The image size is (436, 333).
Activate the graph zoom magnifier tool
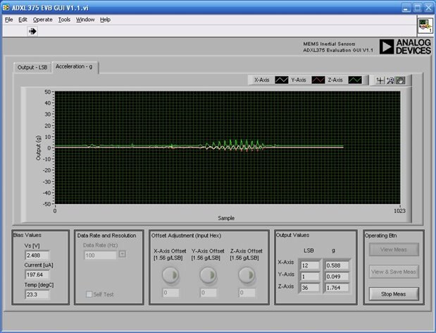(x=390, y=80)
